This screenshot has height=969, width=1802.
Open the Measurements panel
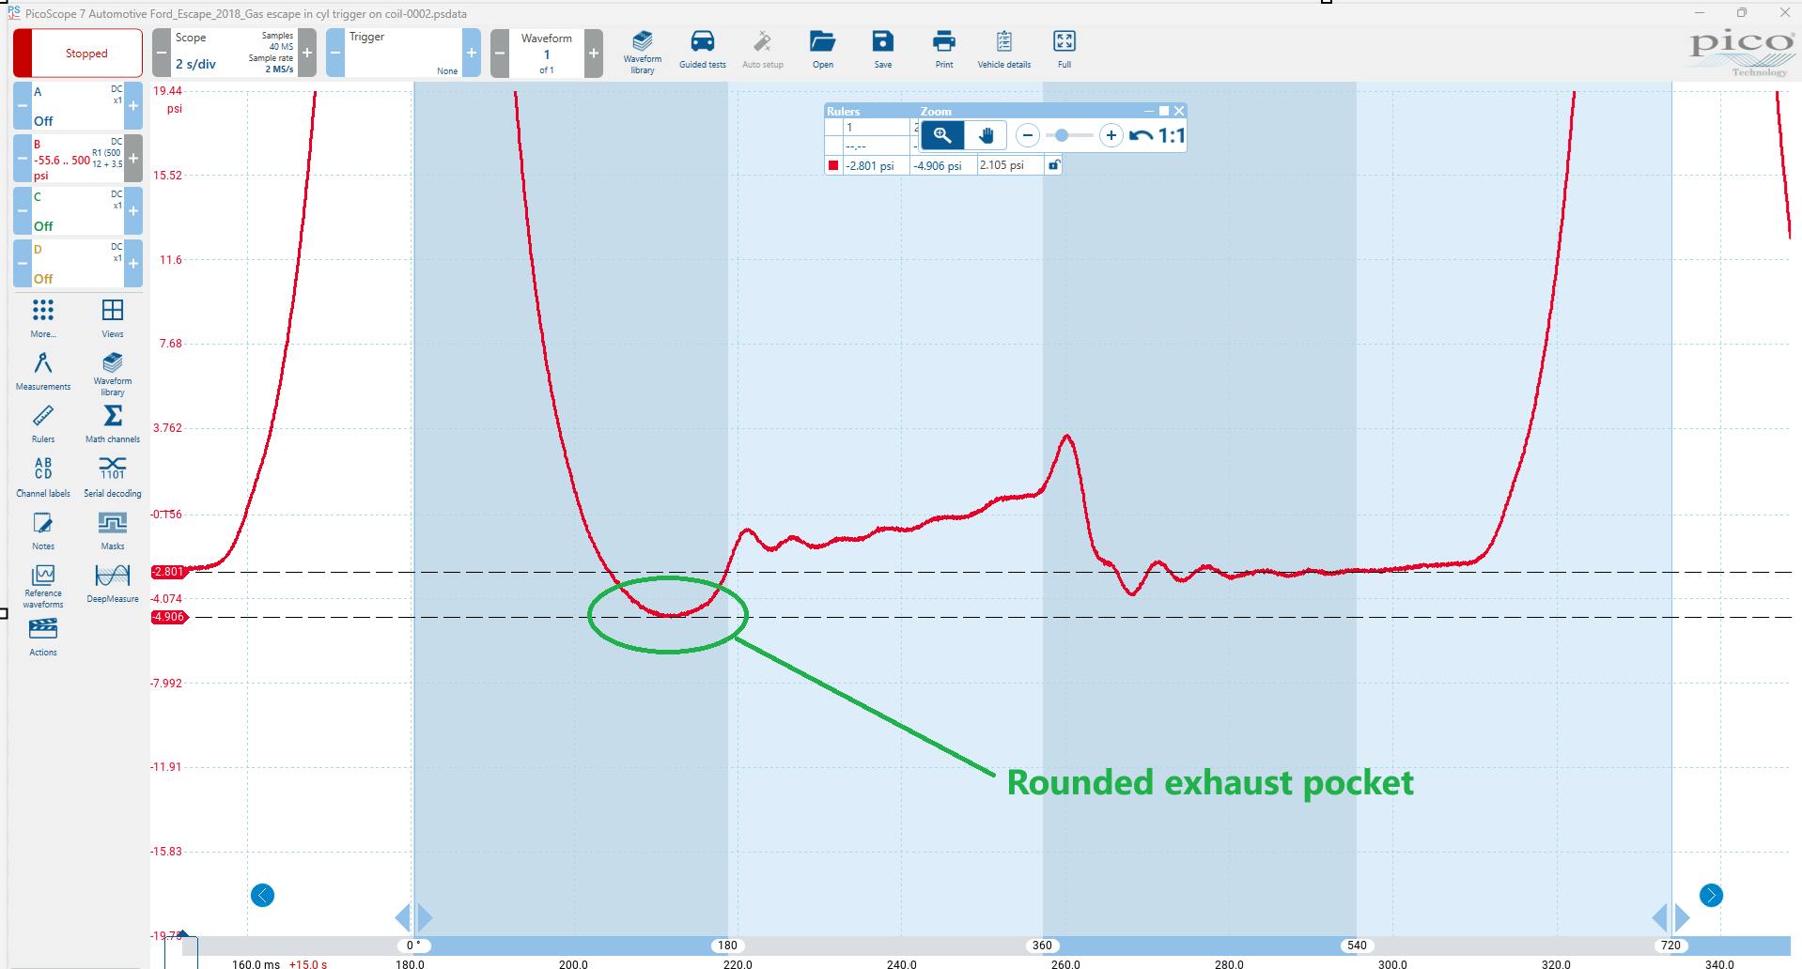42,370
